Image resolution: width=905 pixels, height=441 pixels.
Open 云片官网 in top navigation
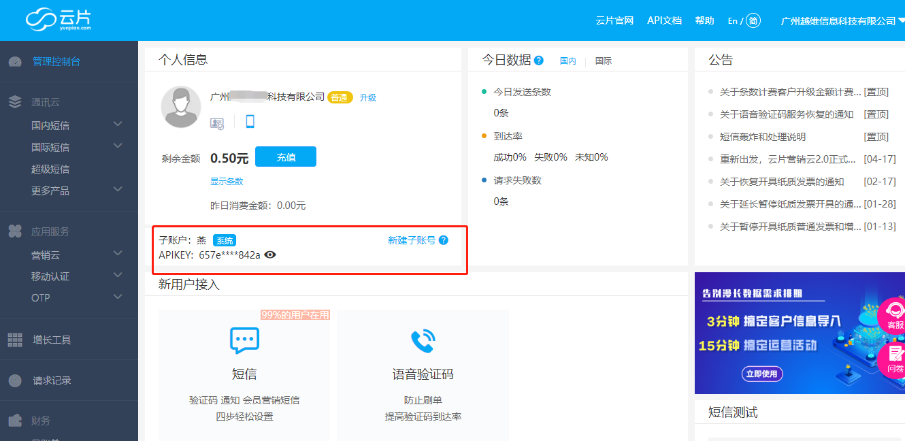click(x=614, y=20)
